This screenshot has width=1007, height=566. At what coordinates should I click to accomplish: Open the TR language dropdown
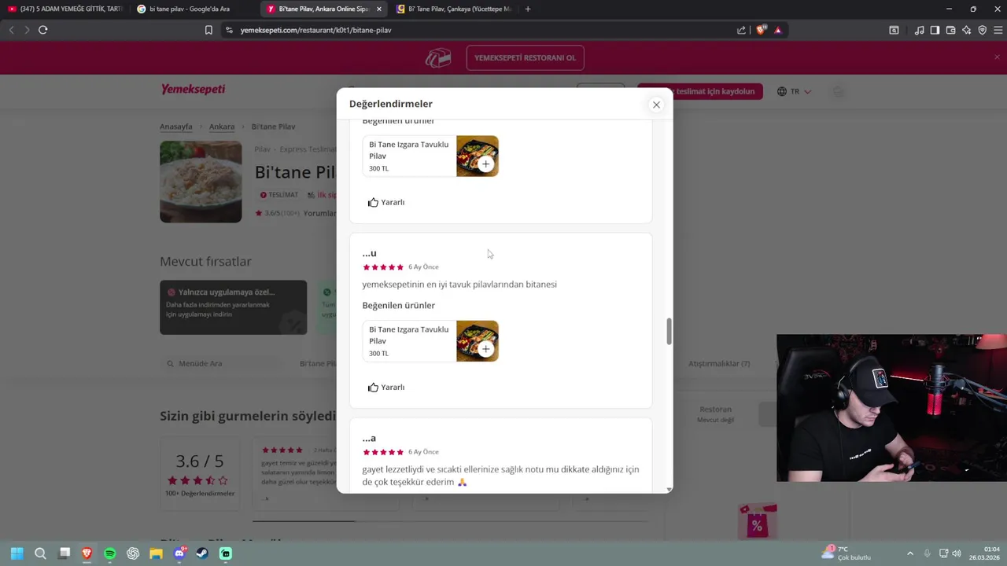point(794,91)
